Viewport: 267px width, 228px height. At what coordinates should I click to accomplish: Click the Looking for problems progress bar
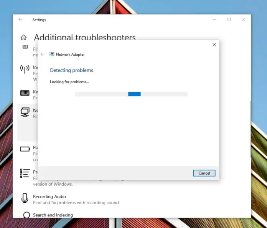coord(131,94)
